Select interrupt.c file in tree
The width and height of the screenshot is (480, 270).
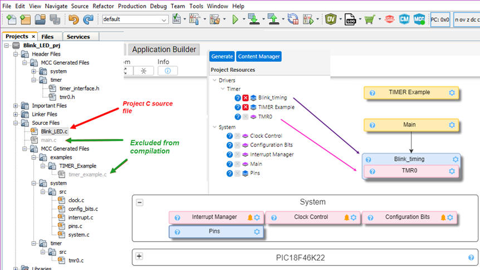[x=81, y=217]
